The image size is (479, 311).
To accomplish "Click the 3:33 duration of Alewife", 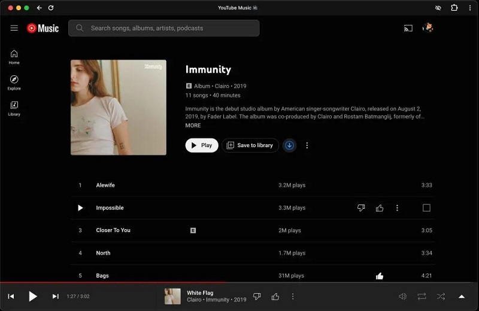I will [x=426, y=185].
